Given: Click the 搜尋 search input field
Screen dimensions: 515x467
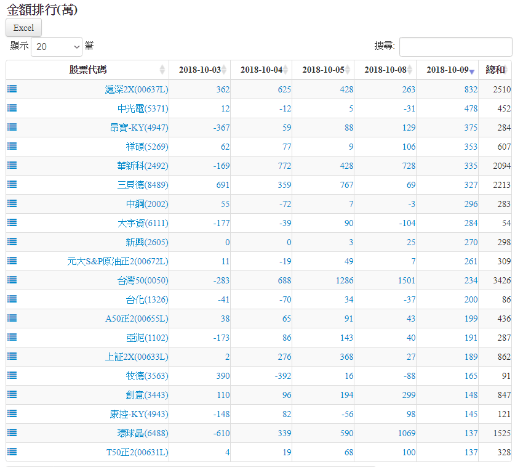Looking at the screenshot, I should 455,46.
